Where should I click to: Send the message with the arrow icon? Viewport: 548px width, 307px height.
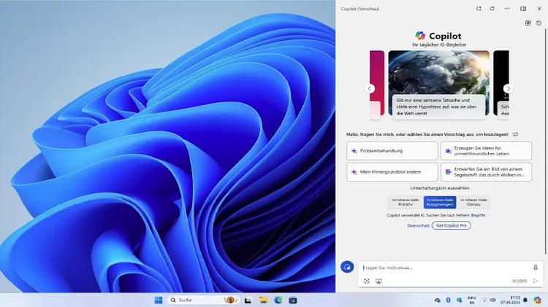coord(536,281)
